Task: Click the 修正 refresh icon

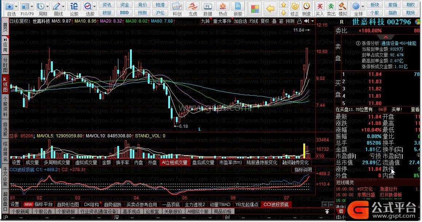Action: pyautogui.click(x=295, y=6)
